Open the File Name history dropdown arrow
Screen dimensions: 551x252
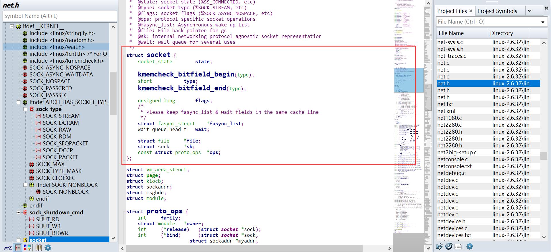pyautogui.click(x=543, y=22)
